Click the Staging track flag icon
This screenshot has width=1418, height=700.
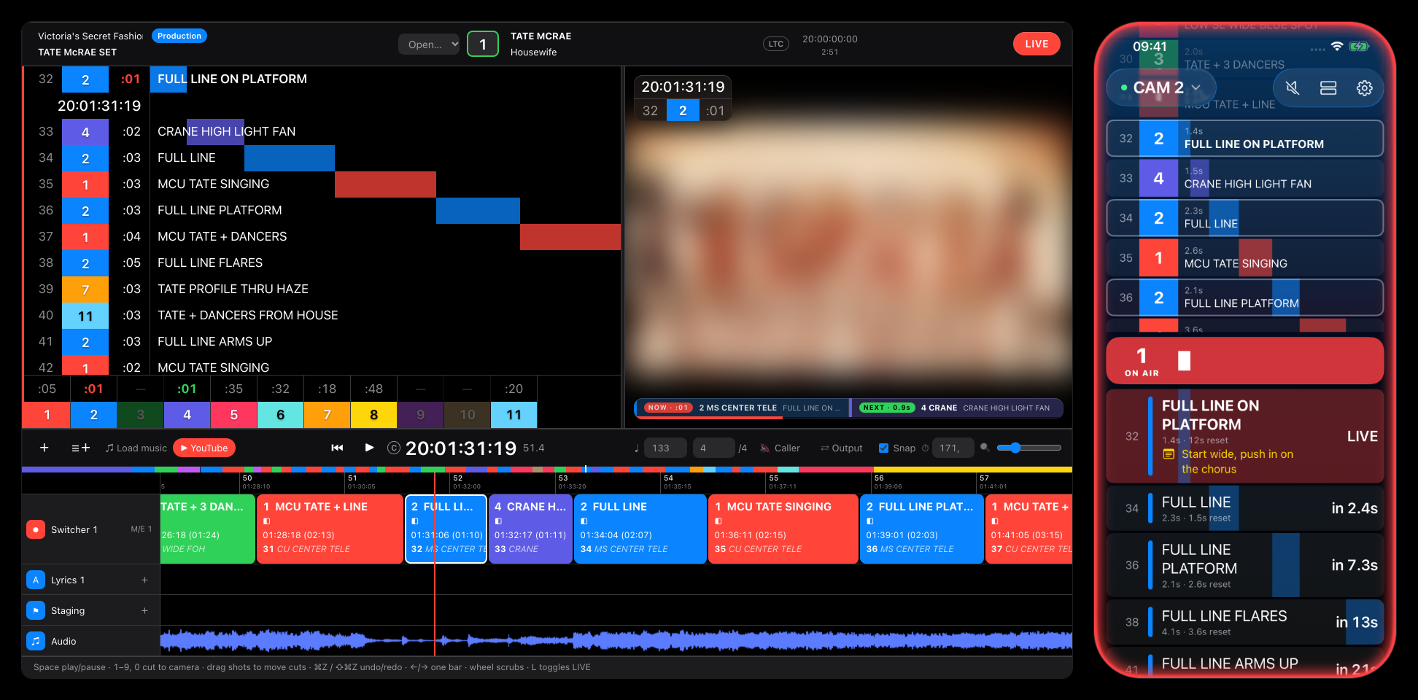tap(35, 610)
